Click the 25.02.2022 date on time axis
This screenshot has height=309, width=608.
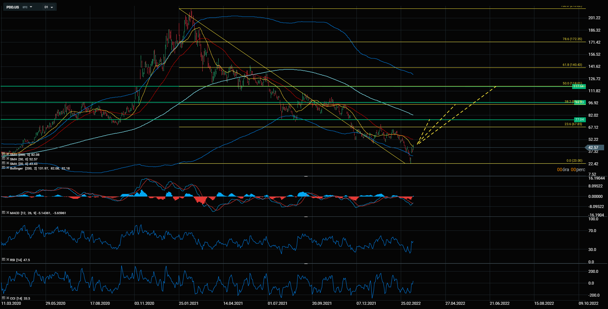click(411, 303)
